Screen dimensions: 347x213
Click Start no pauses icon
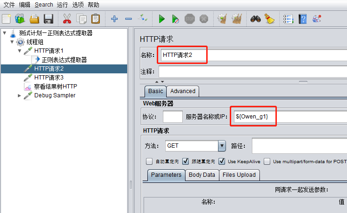tap(176, 19)
